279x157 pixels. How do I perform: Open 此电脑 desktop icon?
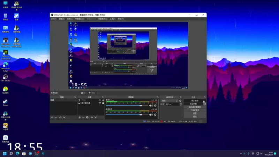[x=5, y=5]
